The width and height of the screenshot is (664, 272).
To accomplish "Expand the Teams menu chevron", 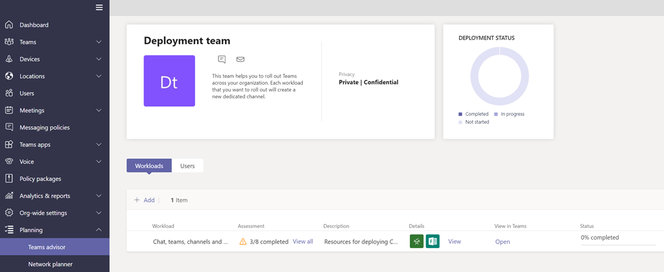I will point(99,42).
